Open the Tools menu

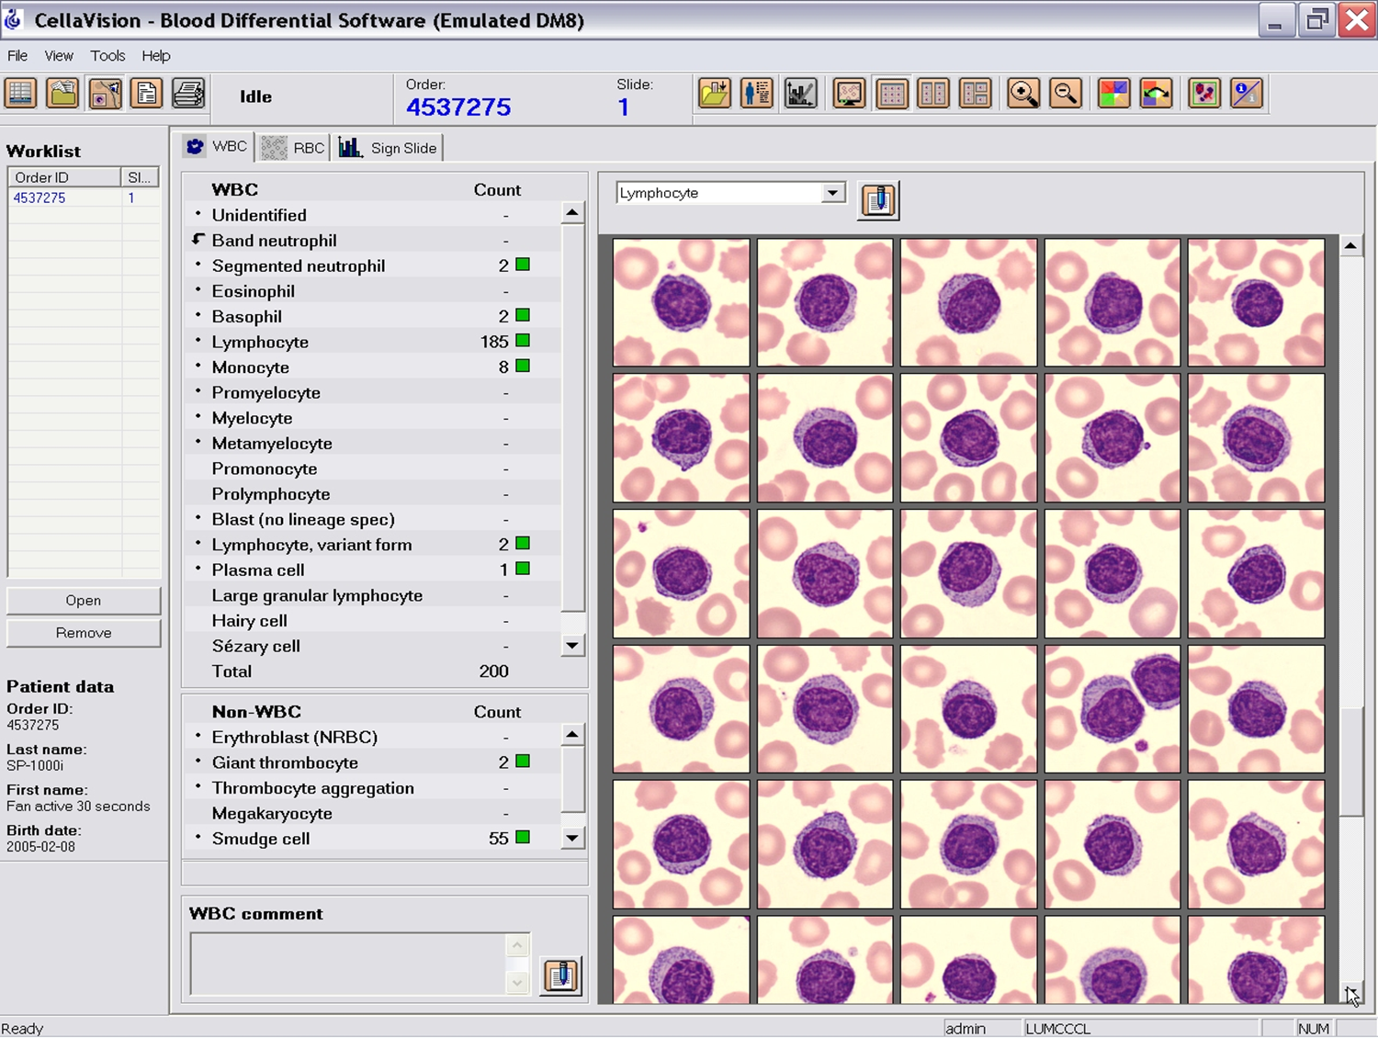[107, 56]
